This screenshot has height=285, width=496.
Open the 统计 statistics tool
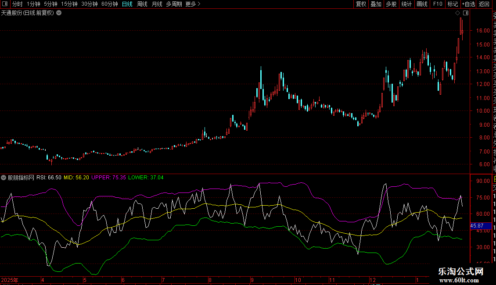coord(406,4)
